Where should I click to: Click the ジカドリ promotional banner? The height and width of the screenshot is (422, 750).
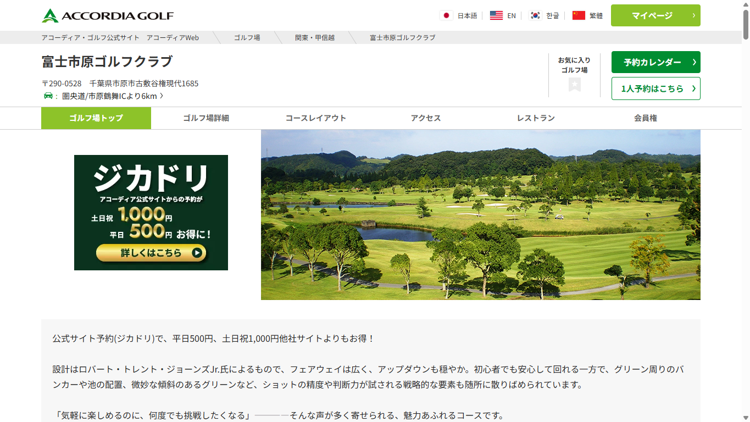coord(151,213)
